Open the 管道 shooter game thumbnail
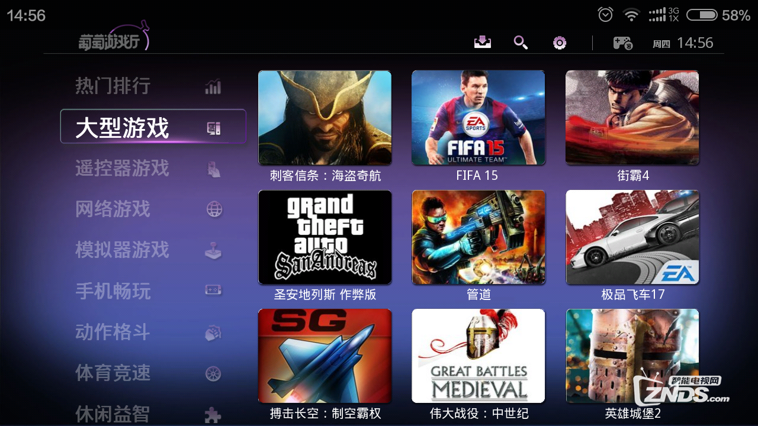This screenshot has width=758, height=426. [478, 237]
